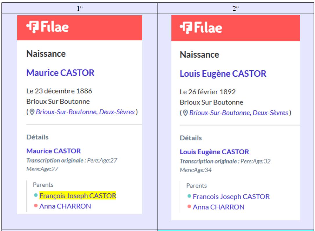Click the Filae logo in first card
Screen dimensions: 315x231
click(48, 27)
